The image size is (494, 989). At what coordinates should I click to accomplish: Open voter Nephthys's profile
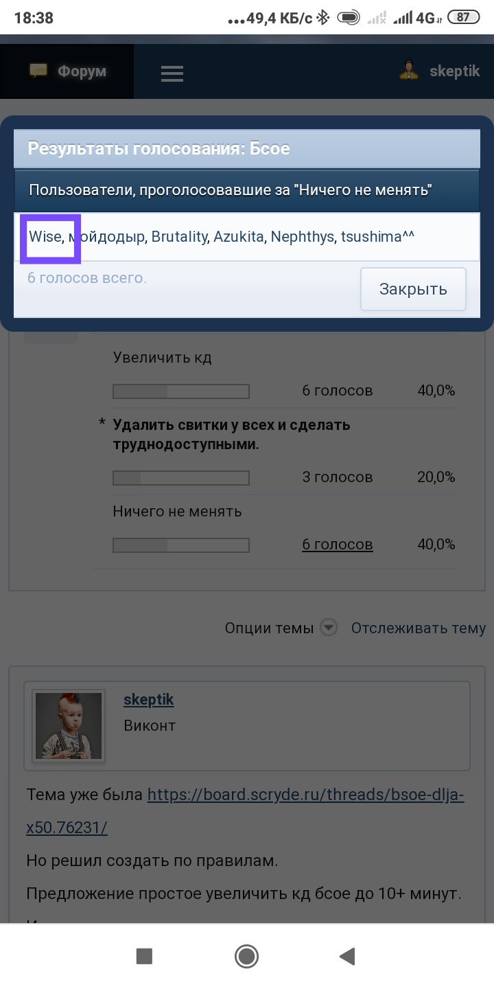(x=303, y=237)
